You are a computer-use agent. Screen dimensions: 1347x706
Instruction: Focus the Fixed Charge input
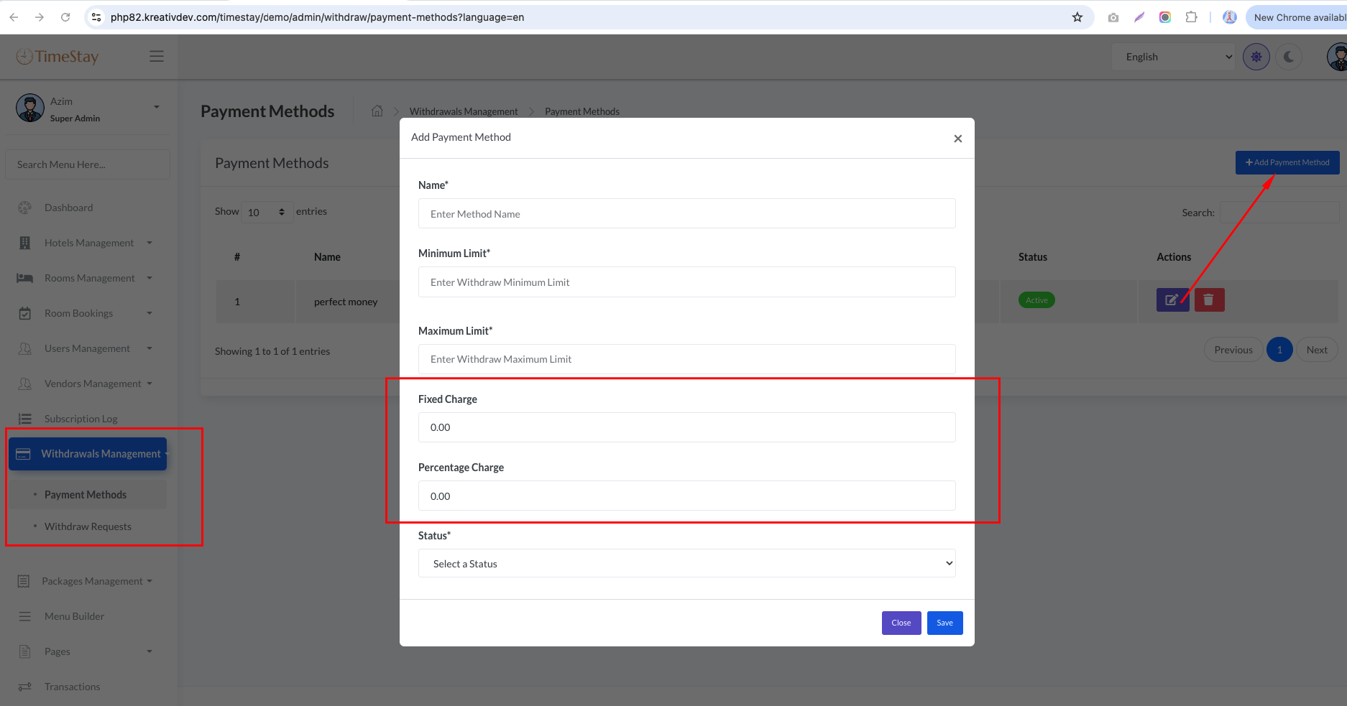point(687,427)
